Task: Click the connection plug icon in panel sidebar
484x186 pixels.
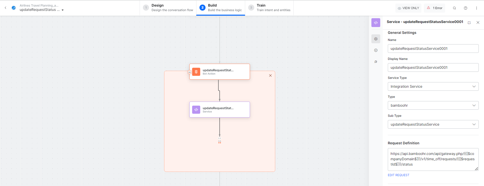Action: point(376,62)
